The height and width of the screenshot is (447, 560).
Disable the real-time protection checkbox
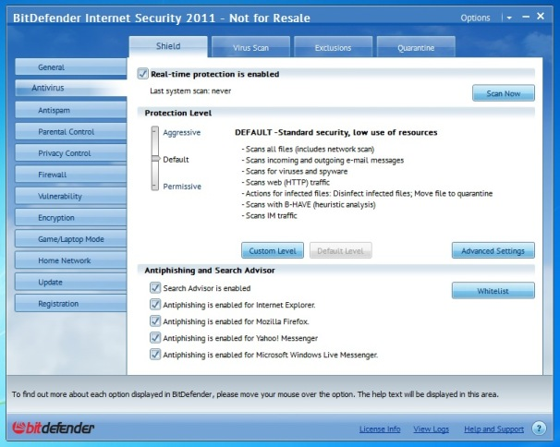click(143, 74)
